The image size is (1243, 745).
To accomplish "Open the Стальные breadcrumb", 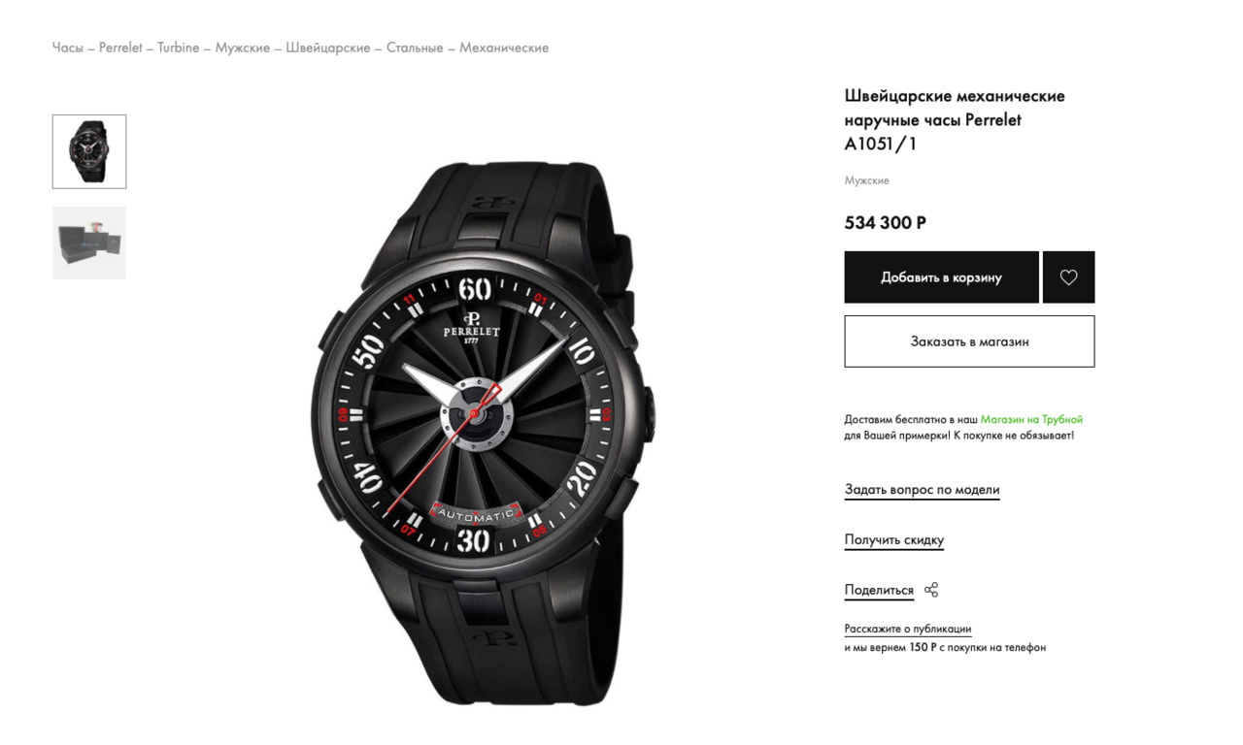I will (x=415, y=48).
